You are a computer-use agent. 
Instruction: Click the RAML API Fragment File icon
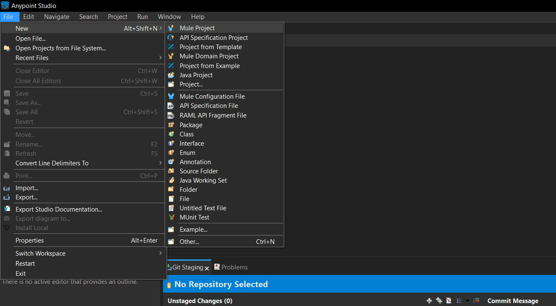171,115
